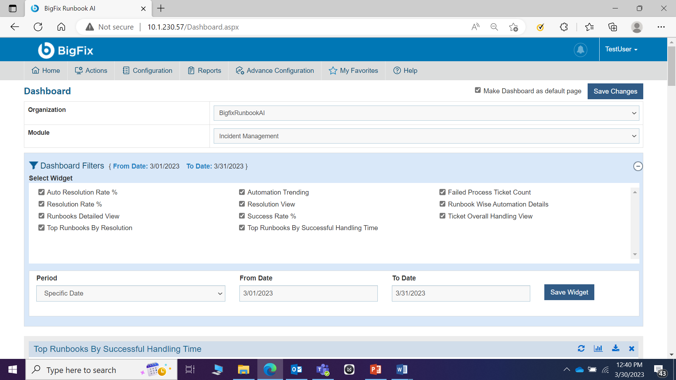Open the Advance Configuration menu
676x380 pixels.
(275, 71)
